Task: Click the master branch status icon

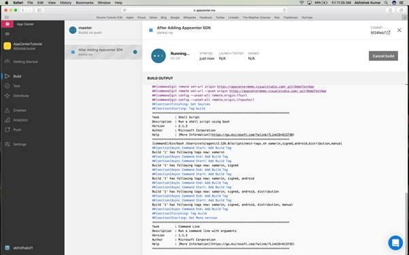Action: point(73,30)
